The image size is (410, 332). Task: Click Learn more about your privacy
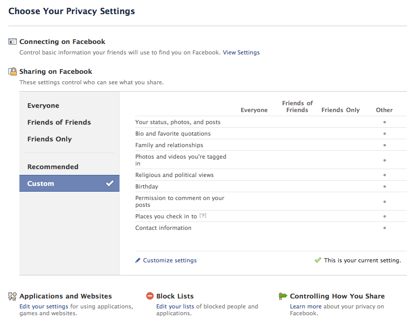(x=306, y=306)
